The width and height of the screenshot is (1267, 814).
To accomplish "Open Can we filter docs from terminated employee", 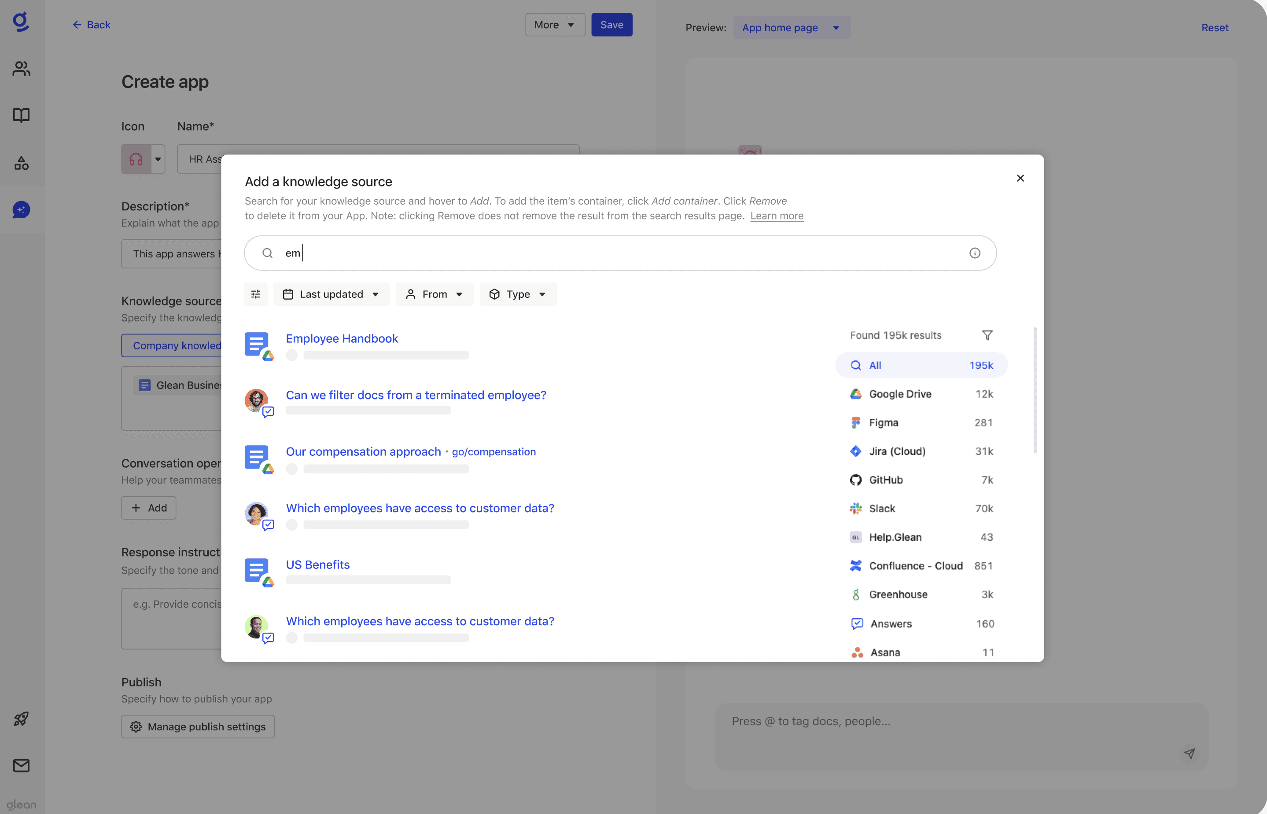I will (x=416, y=395).
